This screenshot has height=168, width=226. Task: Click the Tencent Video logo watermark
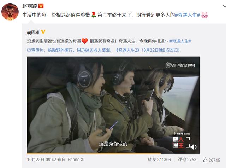[x=180, y=65]
